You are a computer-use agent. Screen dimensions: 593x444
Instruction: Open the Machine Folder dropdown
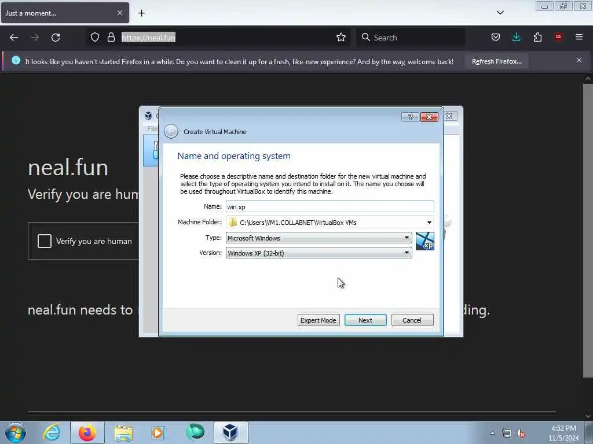[429, 223]
